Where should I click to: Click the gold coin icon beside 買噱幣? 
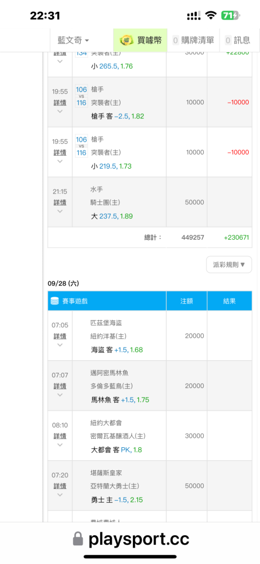pyautogui.click(x=127, y=40)
